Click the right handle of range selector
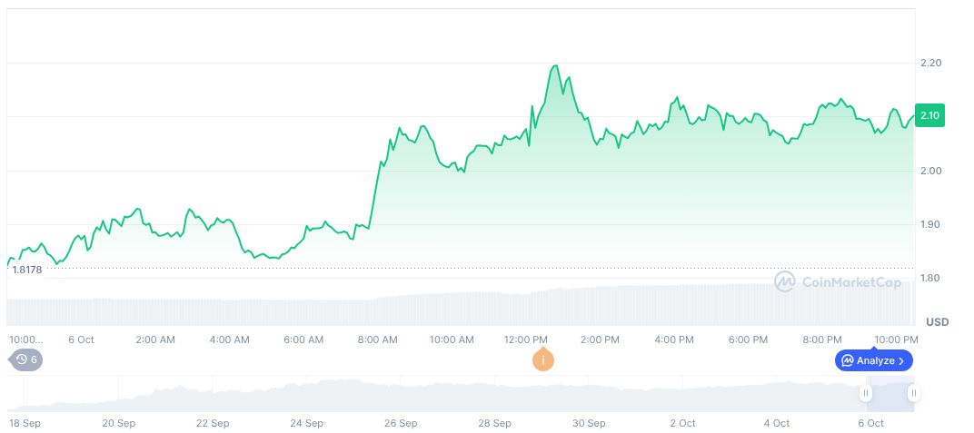The width and height of the screenshot is (974, 433). tap(913, 393)
